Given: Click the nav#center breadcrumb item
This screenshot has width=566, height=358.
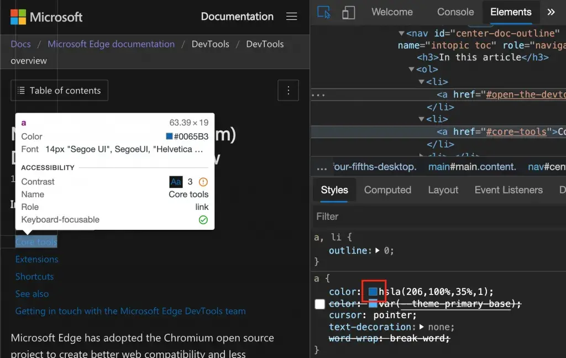Looking at the screenshot, I should click(547, 167).
